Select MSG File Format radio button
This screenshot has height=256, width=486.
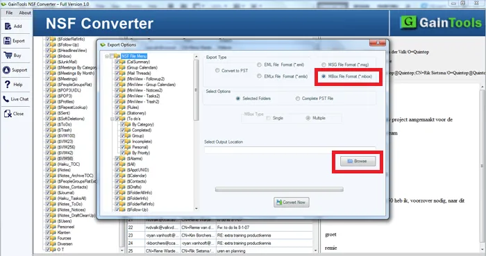coord(324,65)
